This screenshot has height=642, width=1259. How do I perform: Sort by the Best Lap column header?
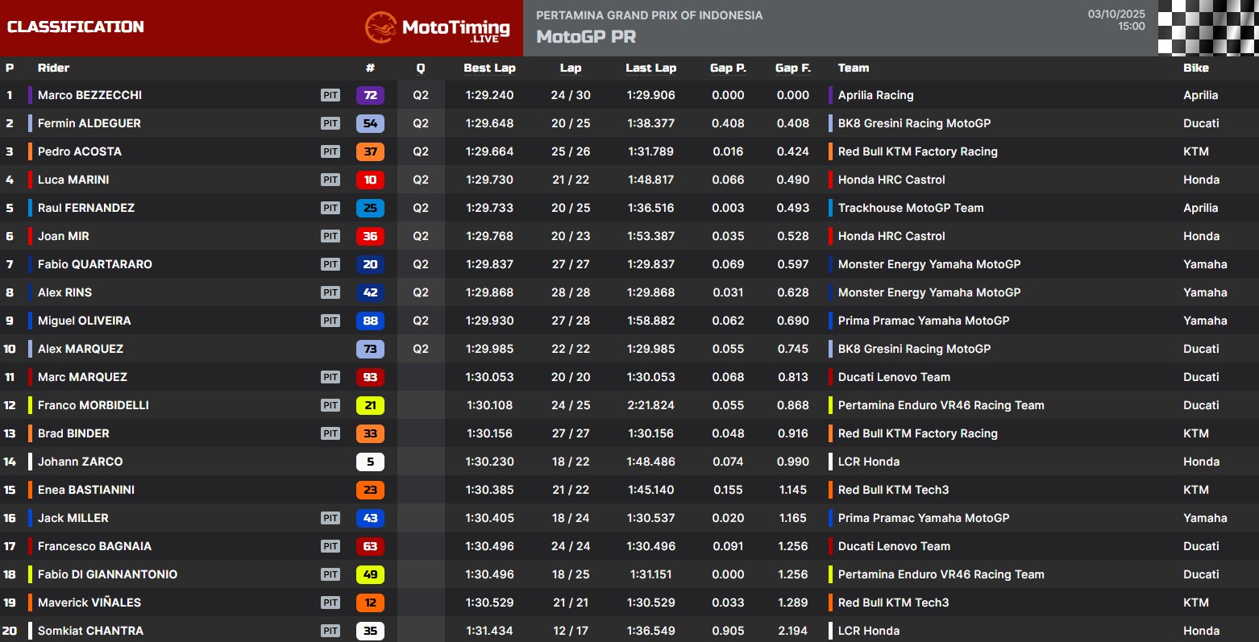tap(489, 68)
